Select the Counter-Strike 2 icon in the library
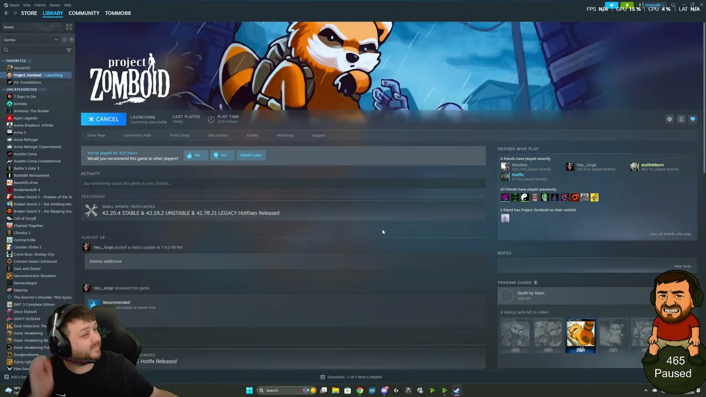The width and height of the screenshot is (706, 397). point(9,247)
